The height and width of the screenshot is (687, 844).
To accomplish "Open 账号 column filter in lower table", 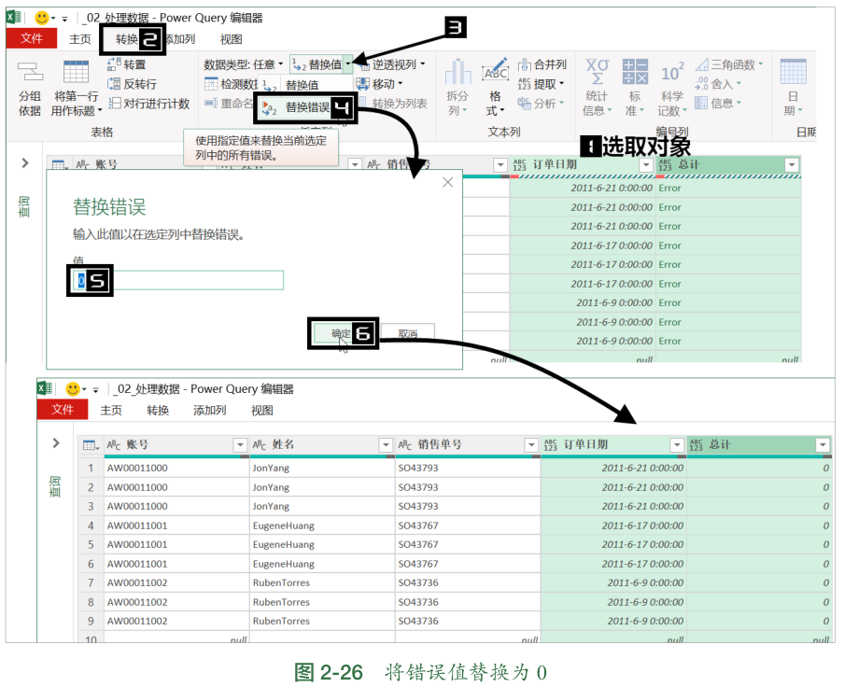I will pyautogui.click(x=240, y=445).
